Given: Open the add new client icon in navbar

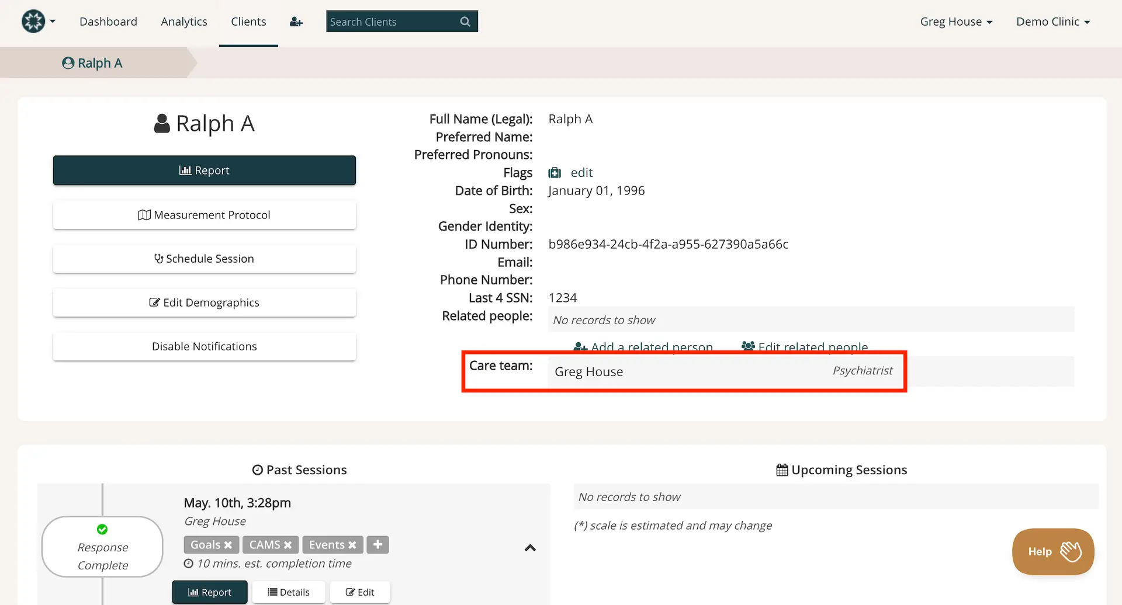Looking at the screenshot, I should click(x=296, y=22).
